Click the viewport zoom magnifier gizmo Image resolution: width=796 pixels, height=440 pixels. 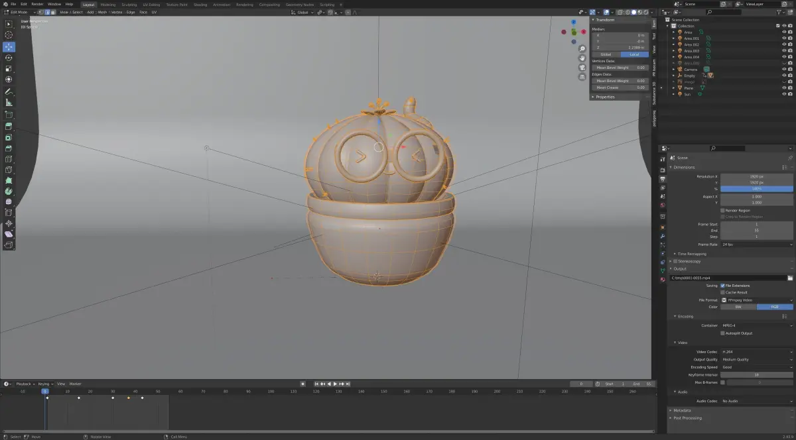click(x=582, y=48)
